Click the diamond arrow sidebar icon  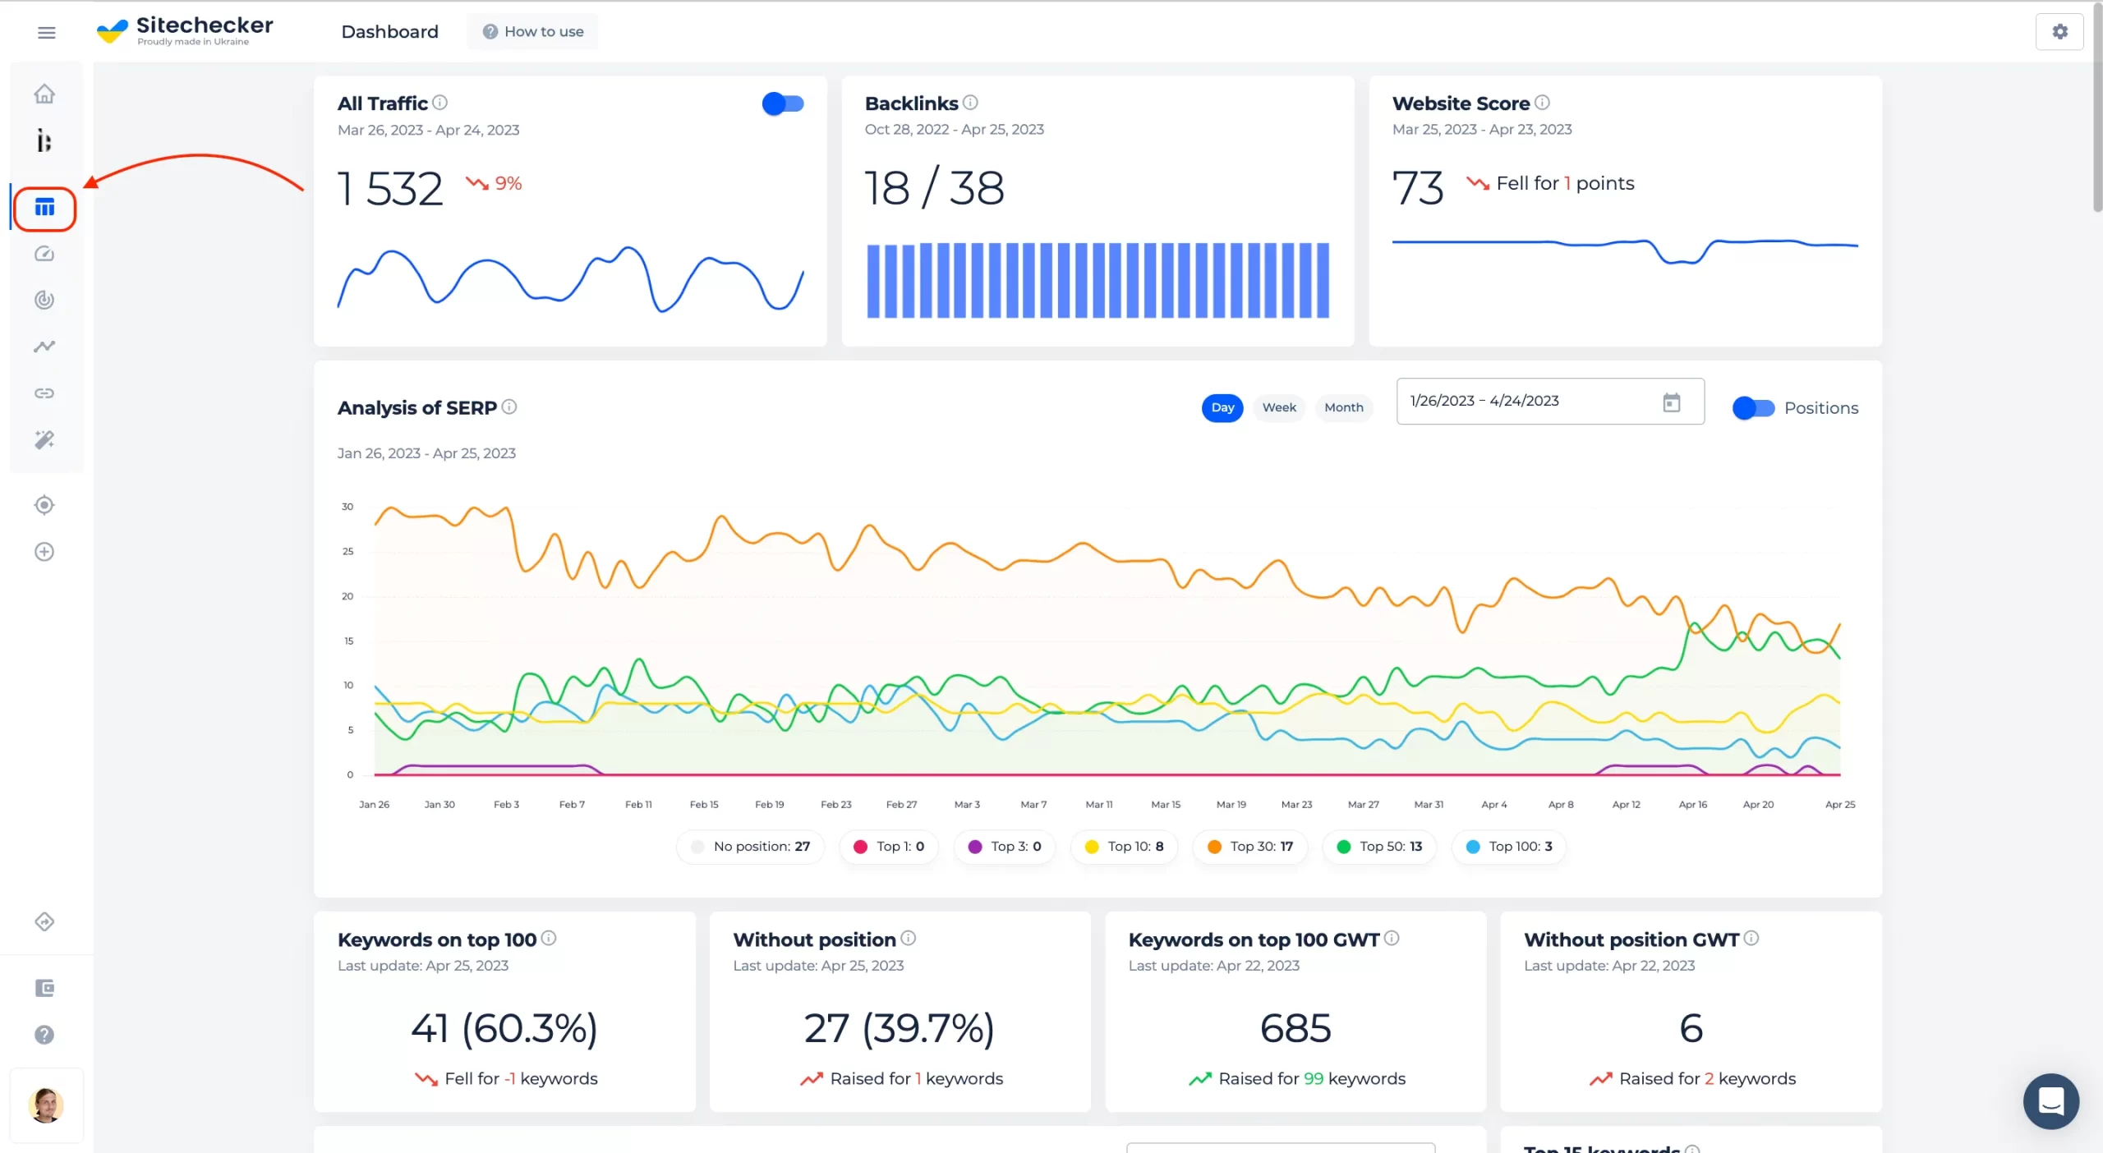coord(44,921)
